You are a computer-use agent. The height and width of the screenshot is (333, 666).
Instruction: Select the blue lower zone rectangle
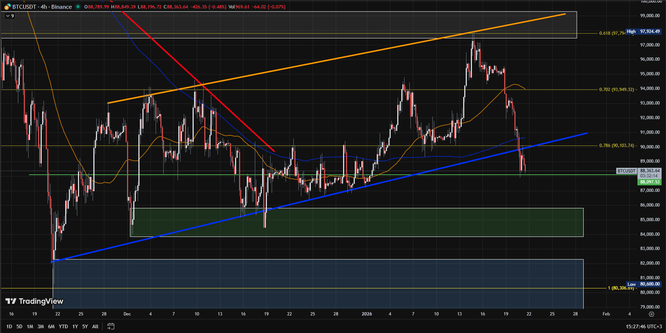318,283
